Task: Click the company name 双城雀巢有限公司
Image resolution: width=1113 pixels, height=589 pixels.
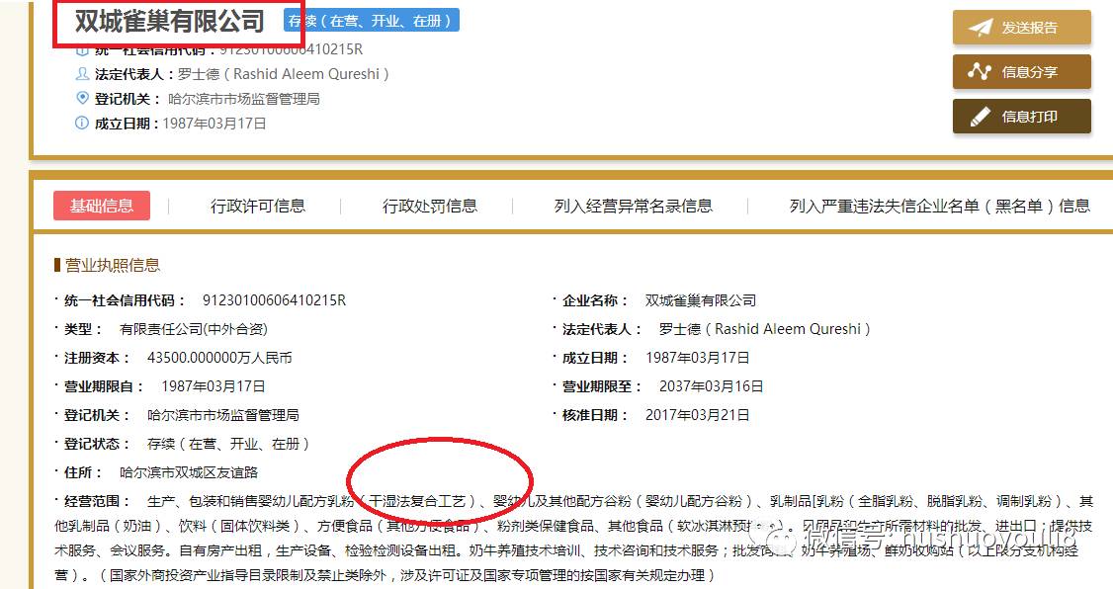Action: 168,20
